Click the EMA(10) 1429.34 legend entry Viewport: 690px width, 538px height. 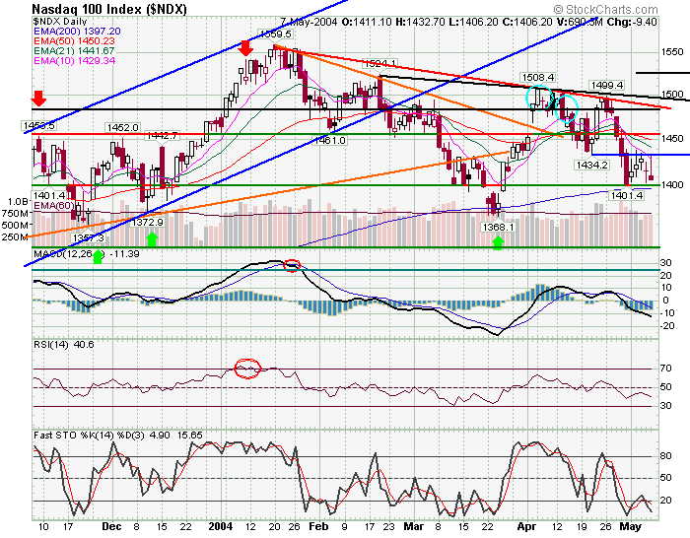coord(74,60)
